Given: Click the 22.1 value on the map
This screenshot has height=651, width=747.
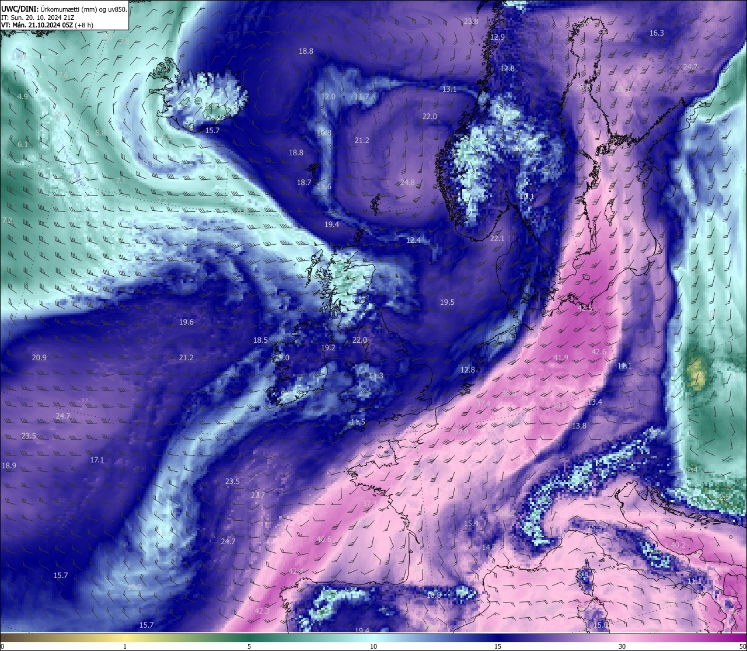Looking at the screenshot, I should pos(497,239).
